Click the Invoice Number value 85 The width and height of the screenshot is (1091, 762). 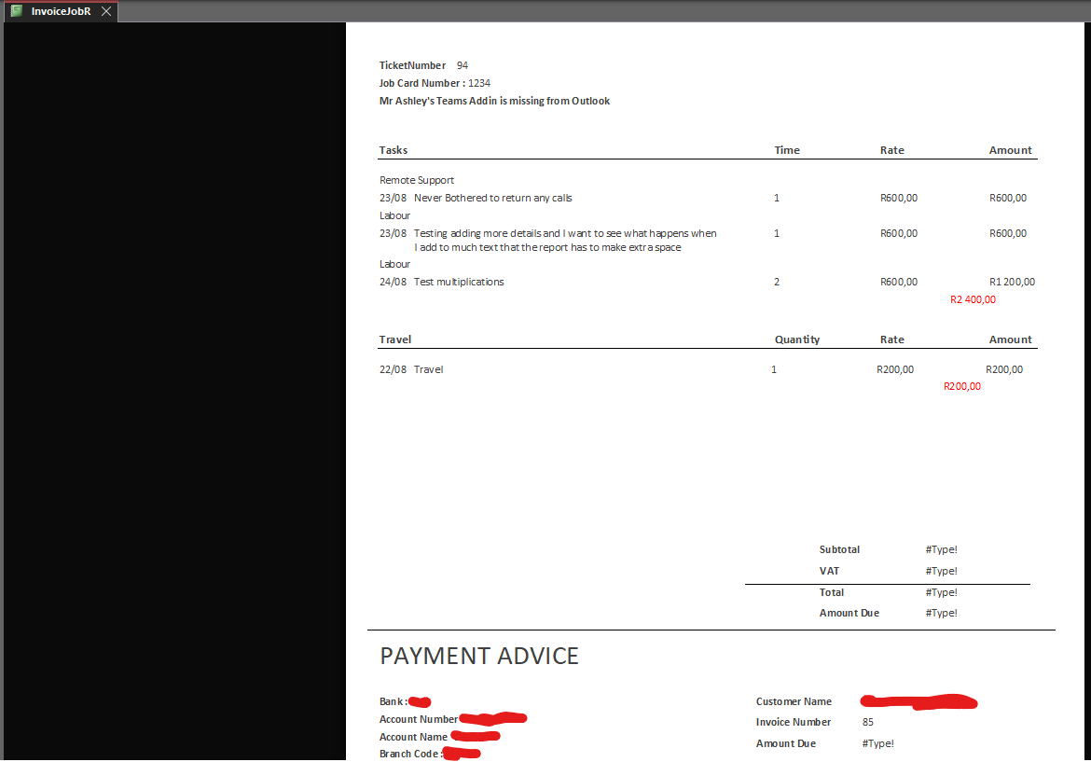[867, 722]
